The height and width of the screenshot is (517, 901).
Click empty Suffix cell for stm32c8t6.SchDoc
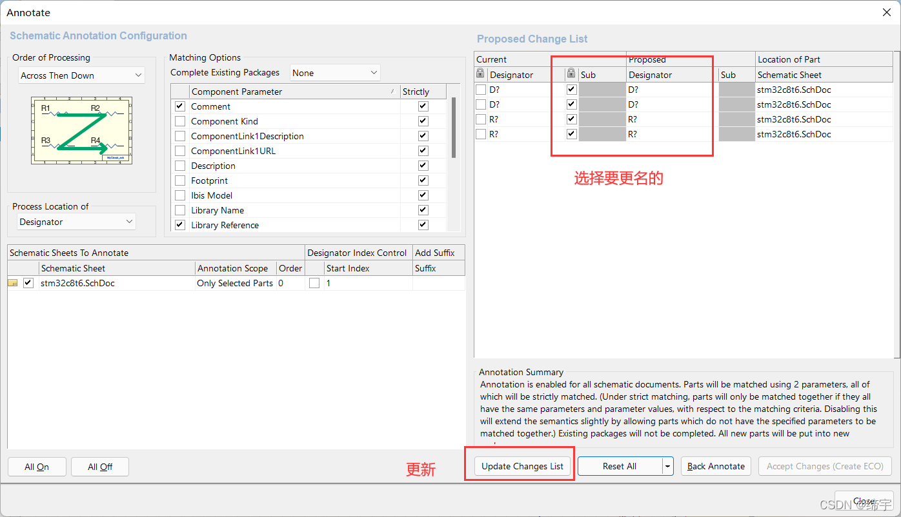pyautogui.click(x=439, y=283)
